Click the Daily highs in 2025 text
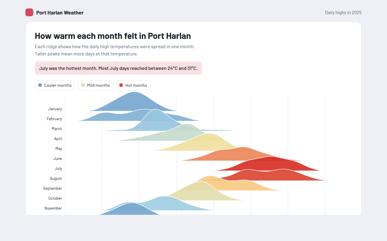 click(x=343, y=13)
